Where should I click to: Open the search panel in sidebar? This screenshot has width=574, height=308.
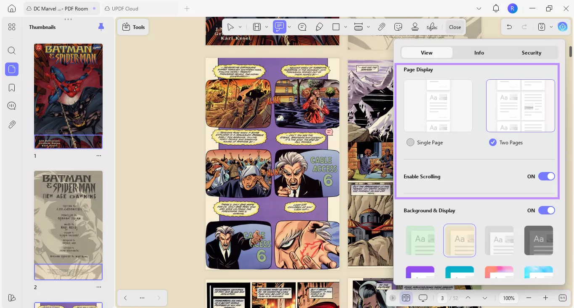11,50
